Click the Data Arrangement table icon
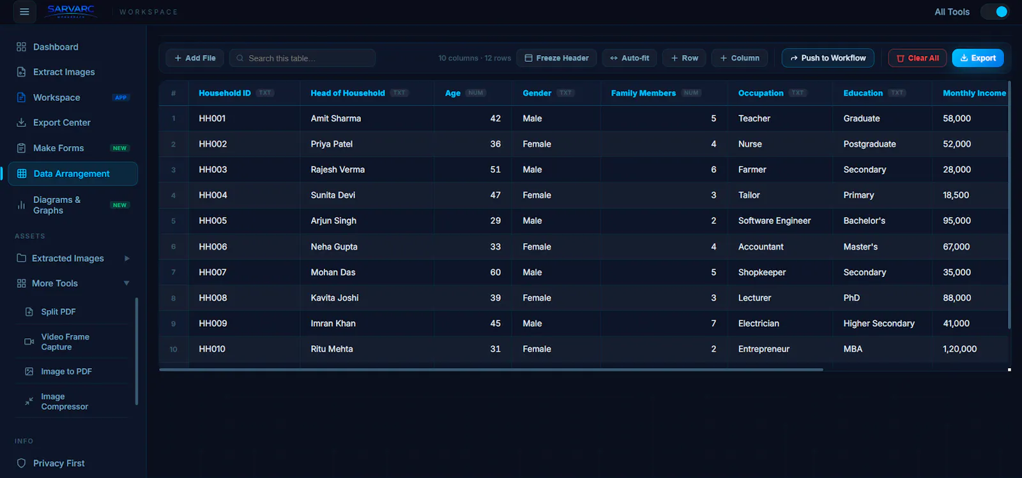This screenshot has height=478, width=1022. point(22,174)
